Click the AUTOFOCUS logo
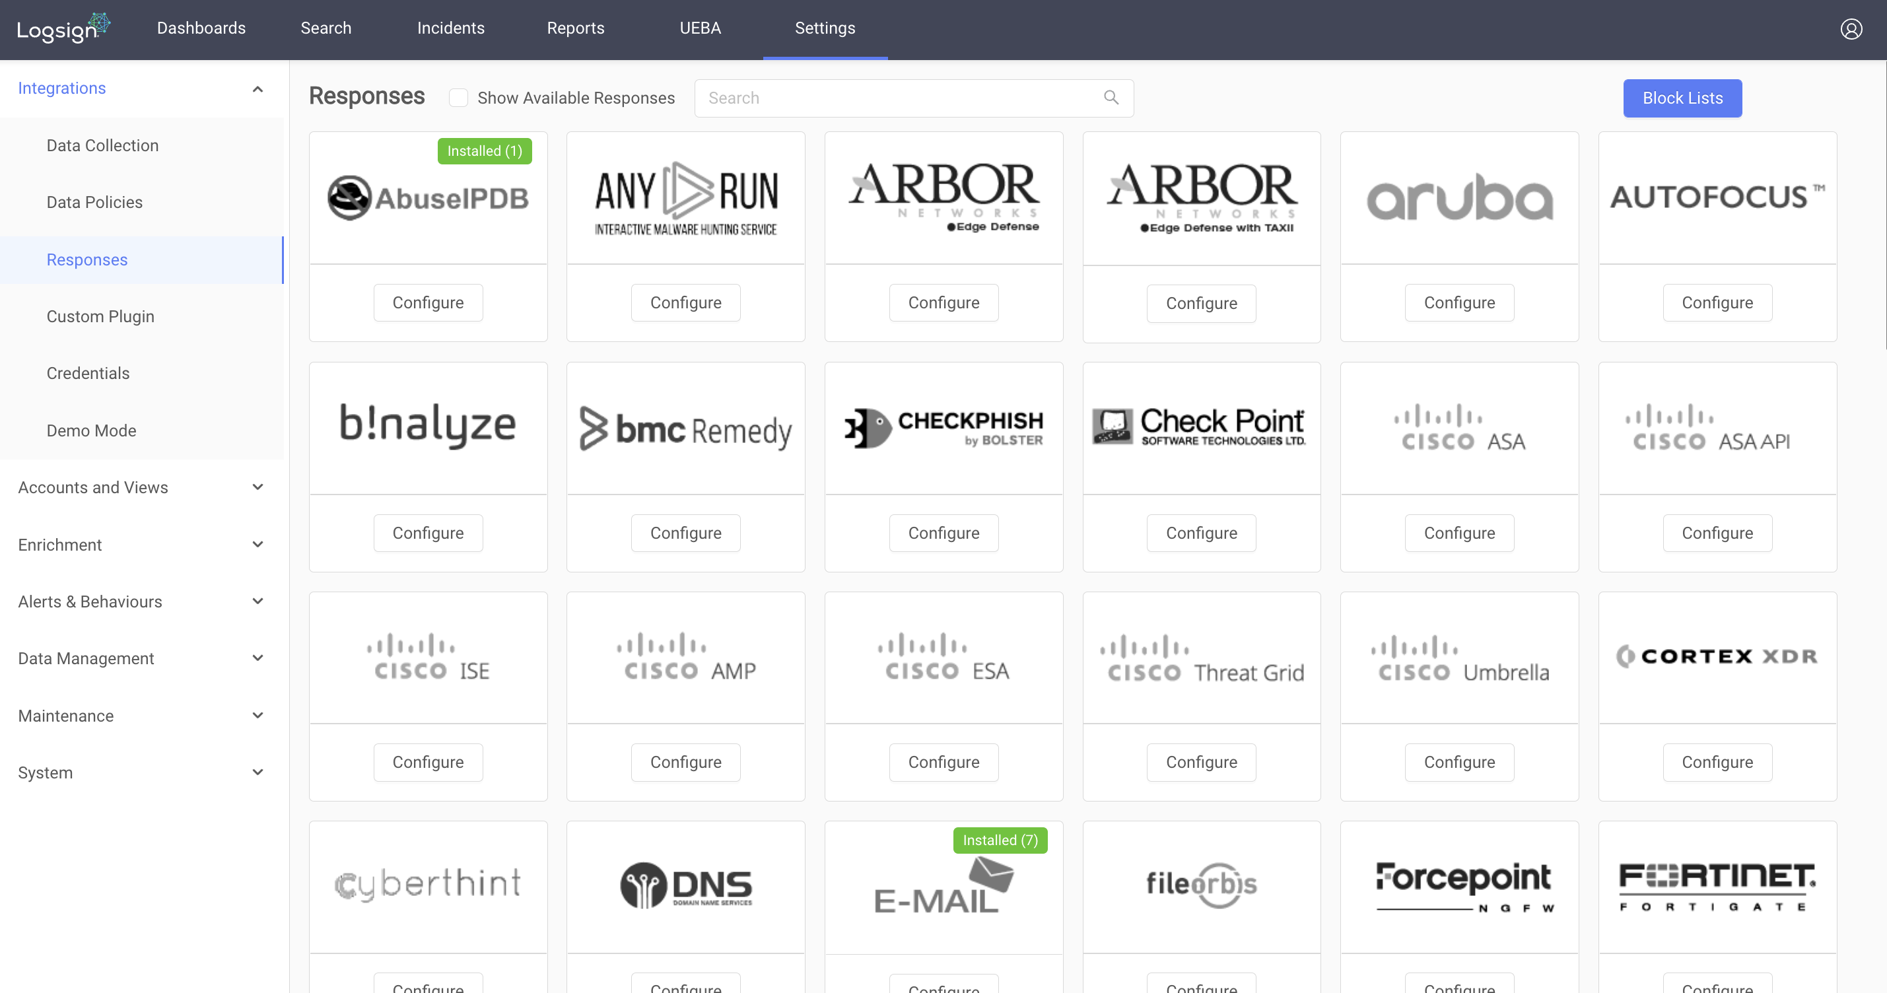 tap(1717, 196)
